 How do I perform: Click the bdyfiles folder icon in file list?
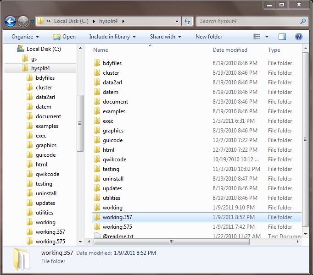pyautogui.click(x=97, y=63)
